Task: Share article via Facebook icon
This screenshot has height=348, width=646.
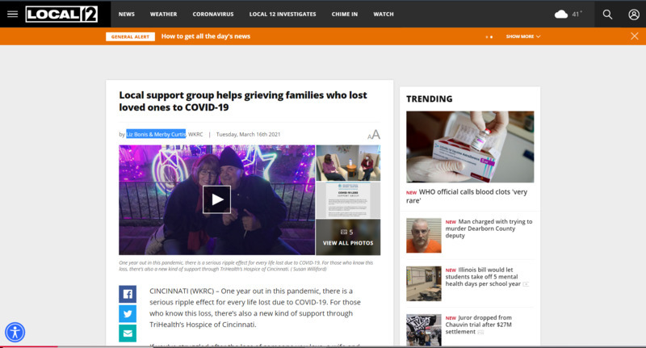Action: [128, 294]
